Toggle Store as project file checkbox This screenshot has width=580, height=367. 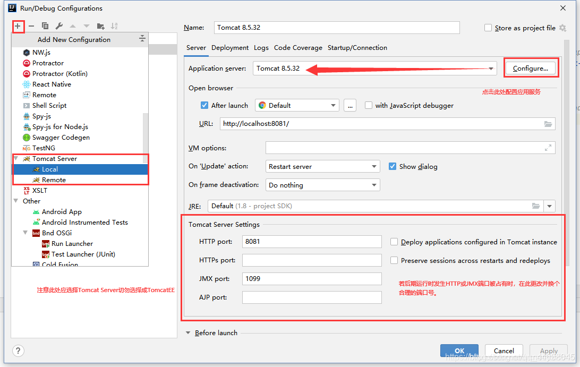[x=488, y=28]
